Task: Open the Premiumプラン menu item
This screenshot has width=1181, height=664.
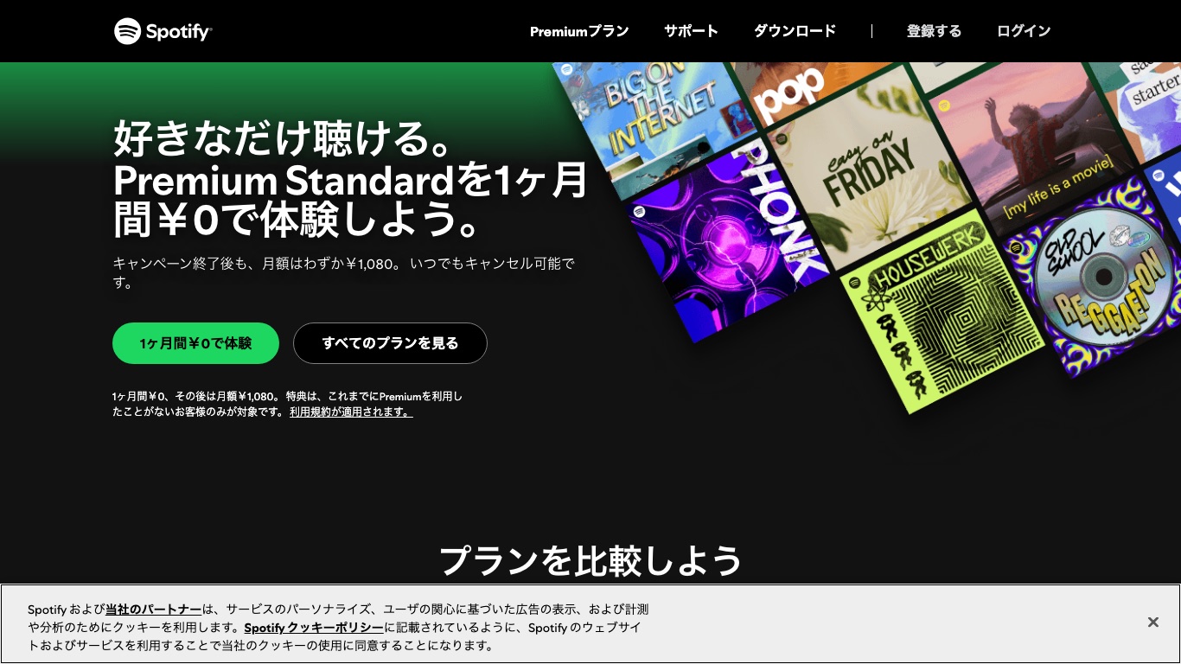Action: [579, 31]
